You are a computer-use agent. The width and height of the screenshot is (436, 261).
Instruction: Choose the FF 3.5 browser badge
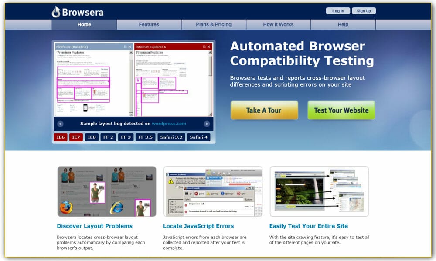click(x=145, y=137)
